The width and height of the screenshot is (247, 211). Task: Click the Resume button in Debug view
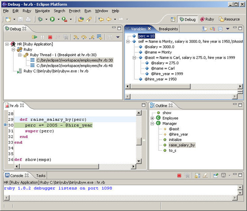pyautogui.click(x=35, y=37)
